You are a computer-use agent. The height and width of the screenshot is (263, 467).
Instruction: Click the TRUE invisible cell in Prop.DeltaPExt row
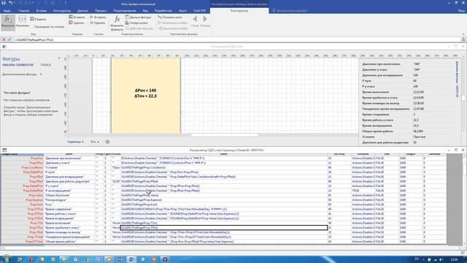click(363, 191)
